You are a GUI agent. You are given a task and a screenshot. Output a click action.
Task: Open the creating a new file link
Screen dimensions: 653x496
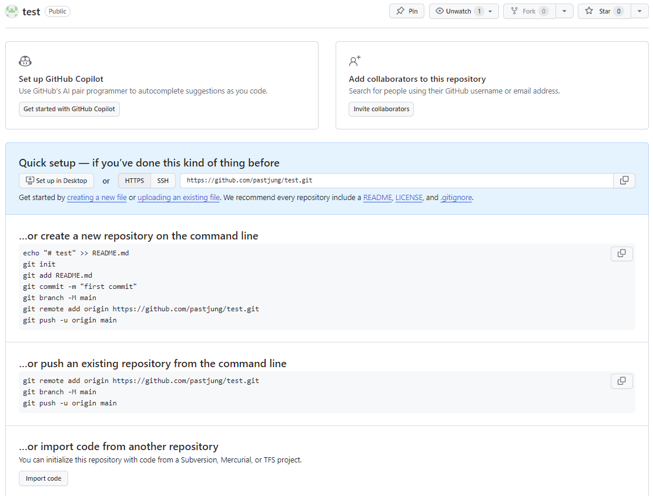[x=96, y=197]
